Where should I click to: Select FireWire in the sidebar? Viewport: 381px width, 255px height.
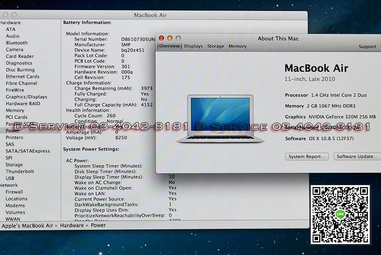click(x=15, y=90)
